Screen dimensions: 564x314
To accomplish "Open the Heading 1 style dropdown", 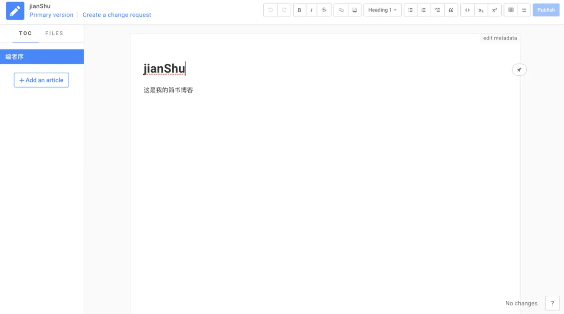I will click(x=383, y=10).
